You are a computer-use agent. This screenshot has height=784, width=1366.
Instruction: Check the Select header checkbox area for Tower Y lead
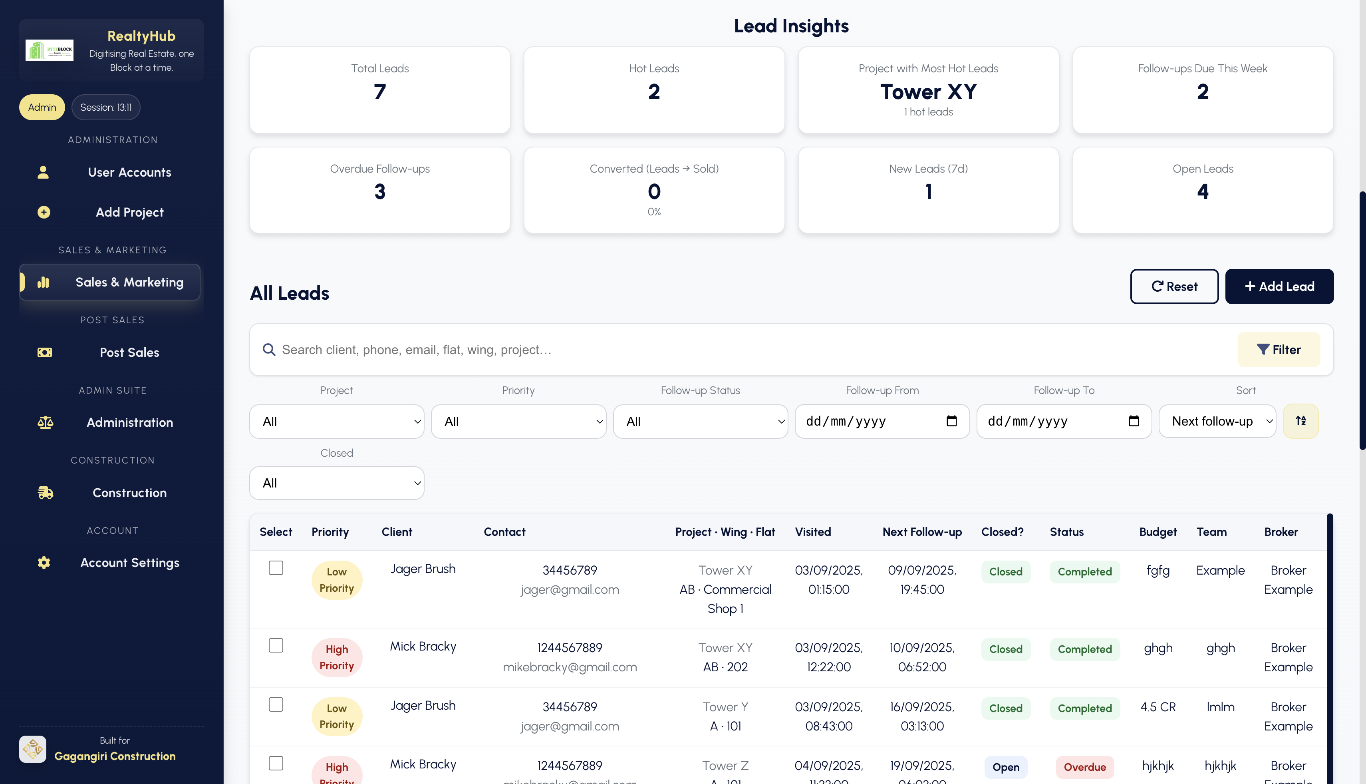276,704
